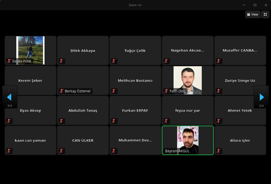Click muted microphone icon on Ahmet Yetek tile
This screenshot has height=184, width=271.
[x=218, y=121]
